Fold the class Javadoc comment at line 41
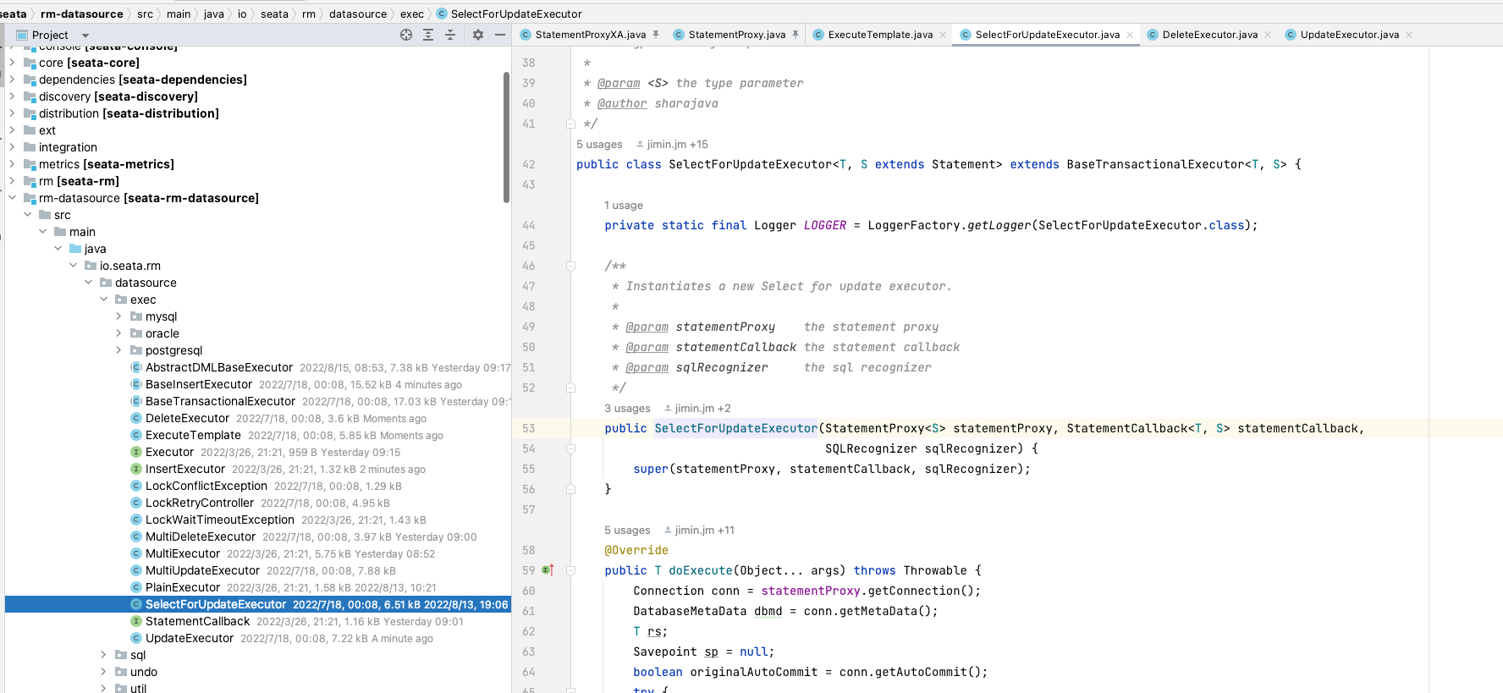Viewport: 1503px width, 693px height. point(570,124)
